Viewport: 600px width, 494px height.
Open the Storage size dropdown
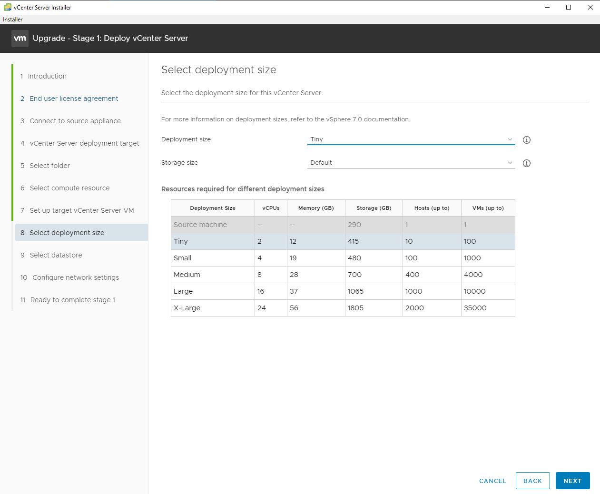click(x=411, y=163)
